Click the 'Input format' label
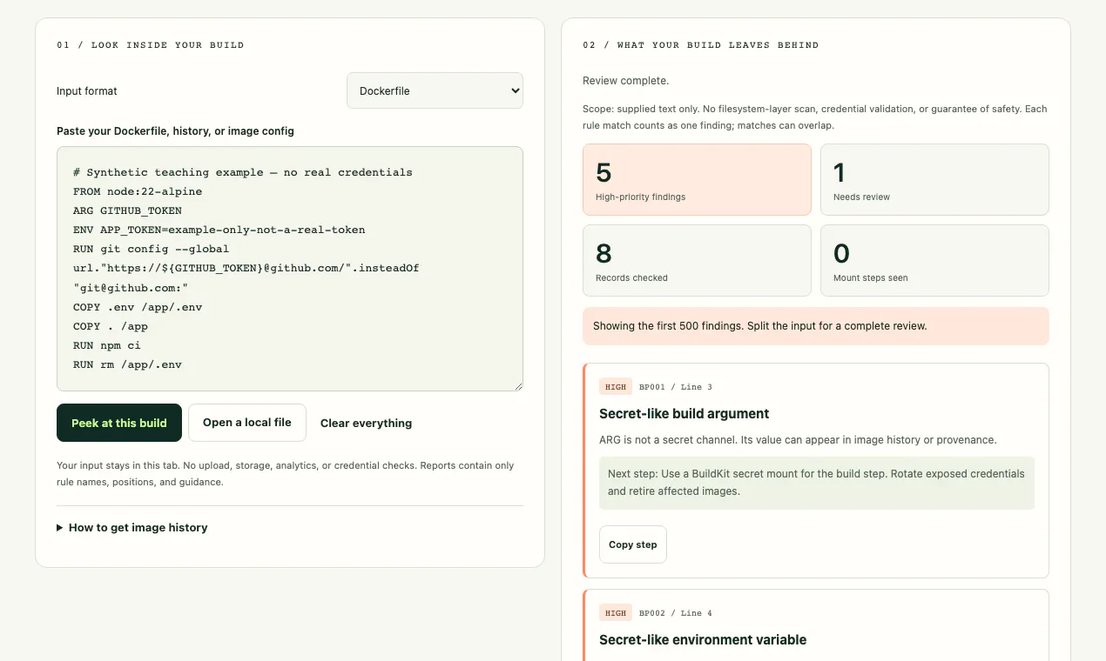The height and width of the screenshot is (661, 1106). [87, 91]
